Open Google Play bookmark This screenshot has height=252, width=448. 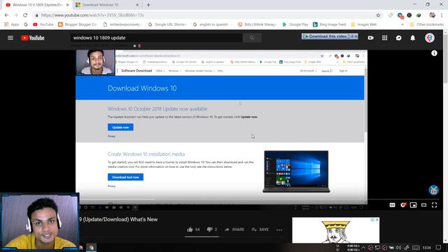point(295,24)
